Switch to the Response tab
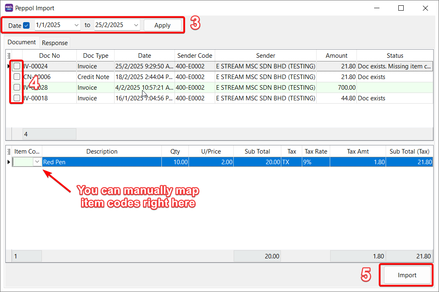The height and width of the screenshot is (292, 439). pyautogui.click(x=55, y=43)
